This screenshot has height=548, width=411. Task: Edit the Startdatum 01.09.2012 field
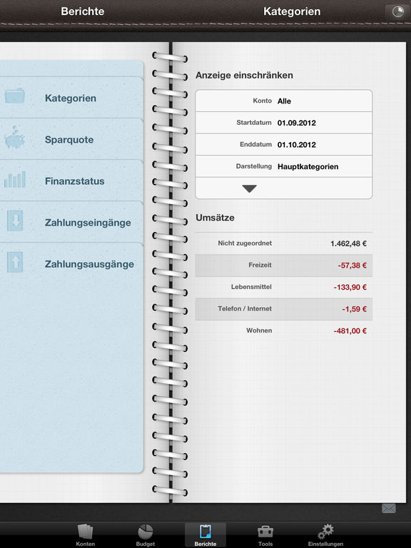click(284, 123)
